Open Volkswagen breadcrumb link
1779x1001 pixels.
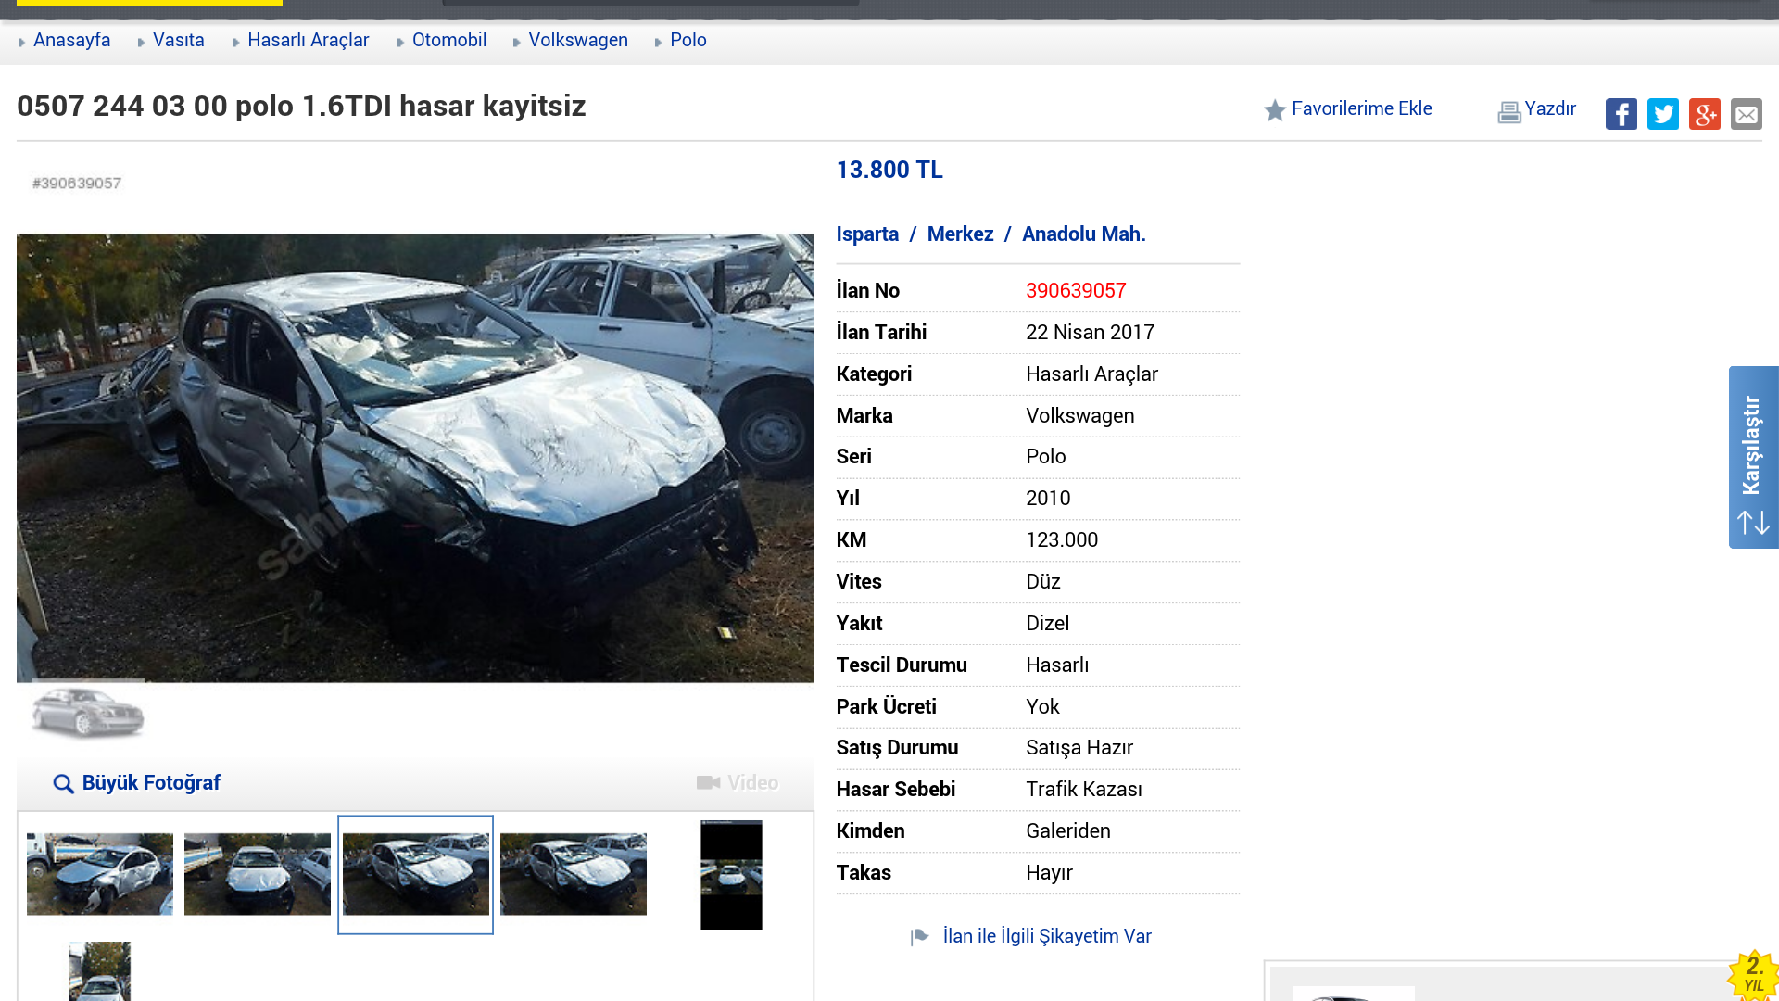pyautogui.click(x=578, y=40)
